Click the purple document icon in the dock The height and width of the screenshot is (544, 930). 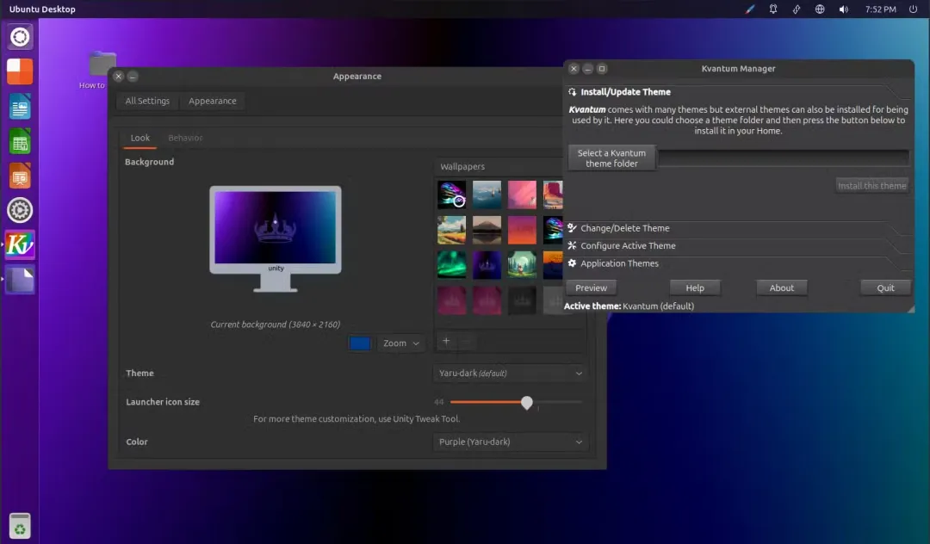coord(20,279)
